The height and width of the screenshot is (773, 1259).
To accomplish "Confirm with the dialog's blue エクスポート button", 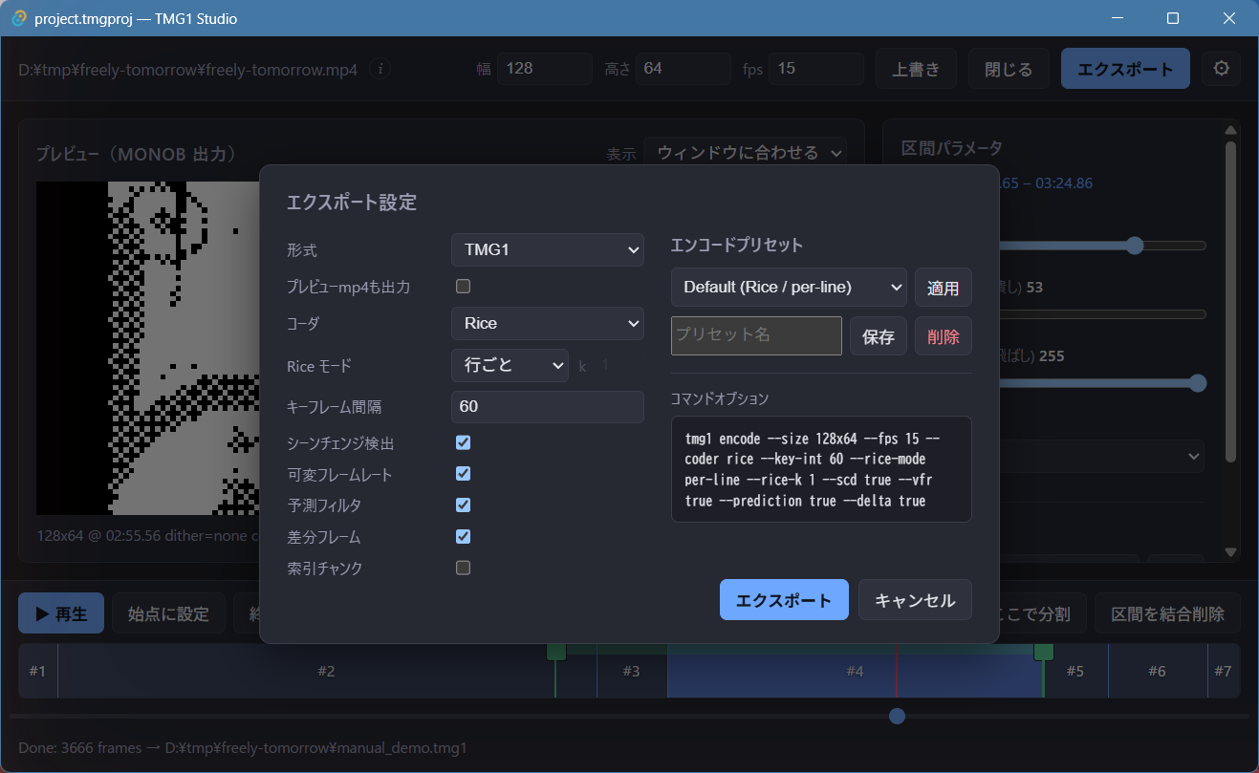I will tap(784, 600).
